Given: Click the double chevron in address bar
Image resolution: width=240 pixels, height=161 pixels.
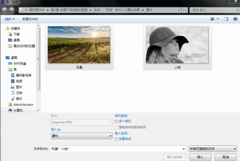Looking at the screenshot, I should [26, 10].
